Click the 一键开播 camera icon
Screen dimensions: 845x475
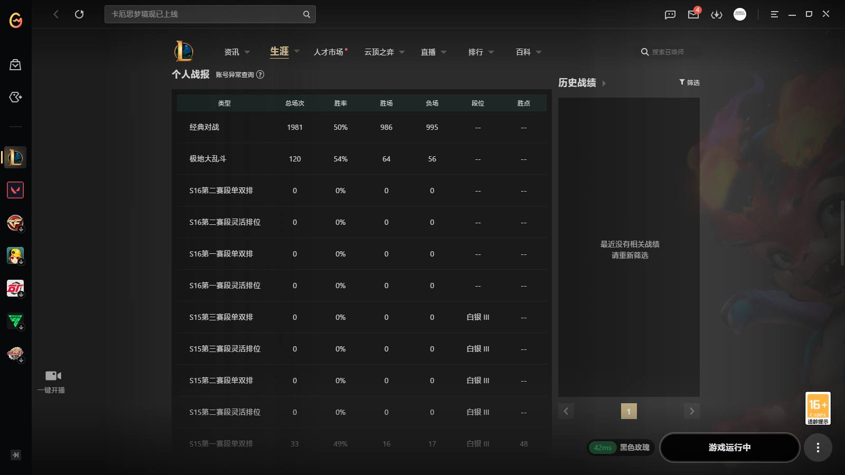click(53, 376)
